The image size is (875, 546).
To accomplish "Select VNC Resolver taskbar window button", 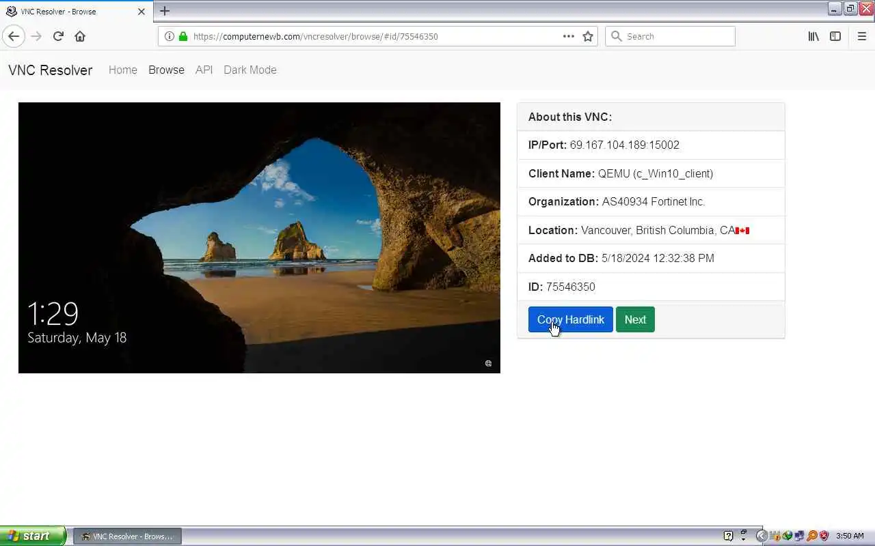I will (x=128, y=536).
